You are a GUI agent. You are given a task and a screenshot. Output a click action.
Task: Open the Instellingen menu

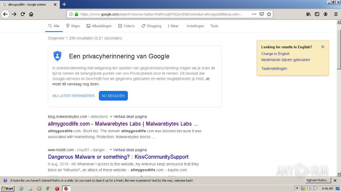coord(195,26)
